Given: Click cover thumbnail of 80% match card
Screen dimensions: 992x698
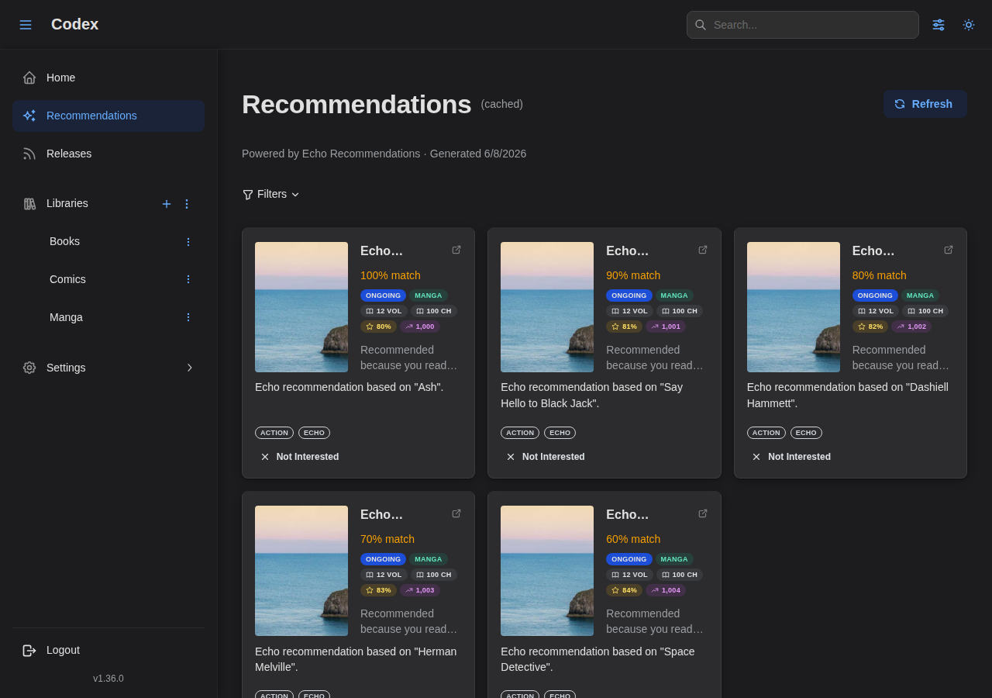Looking at the screenshot, I should [x=794, y=307].
